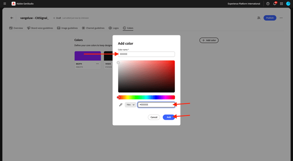
Task: Cancel the Add color dialog
Action: (154, 117)
